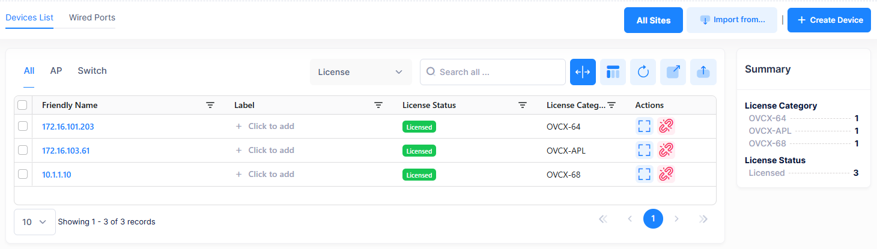This screenshot has height=249, width=877.
Task: Open the column layout settings icon
Action: pos(613,72)
